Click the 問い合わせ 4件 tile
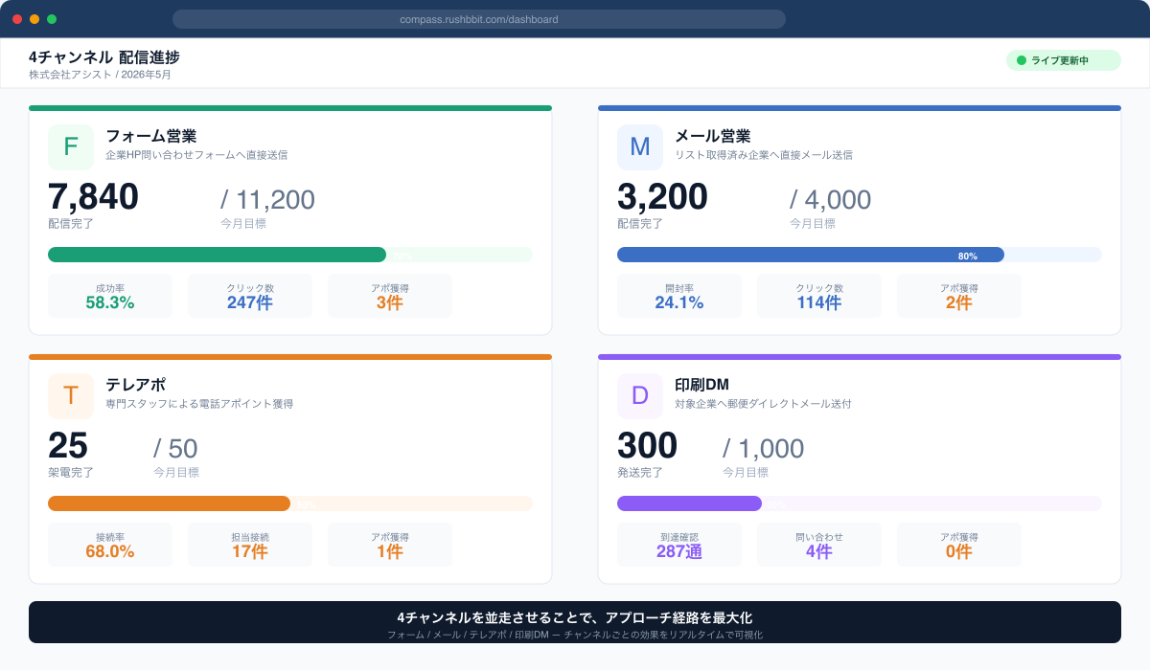The width and height of the screenshot is (1150, 670). (x=819, y=545)
